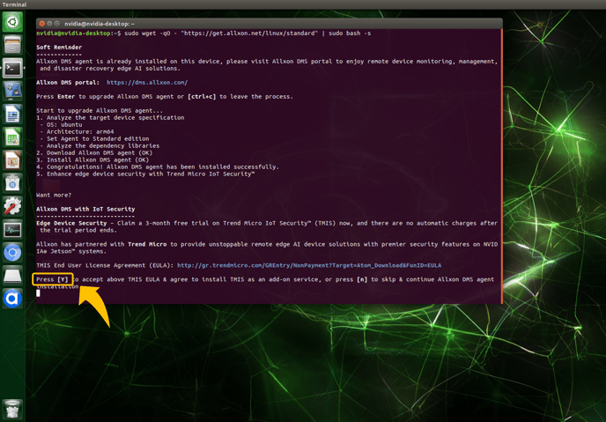Open the Trash at dock bottom
This screenshot has height=422, width=606.
pyautogui.click(x=12, y=410)
